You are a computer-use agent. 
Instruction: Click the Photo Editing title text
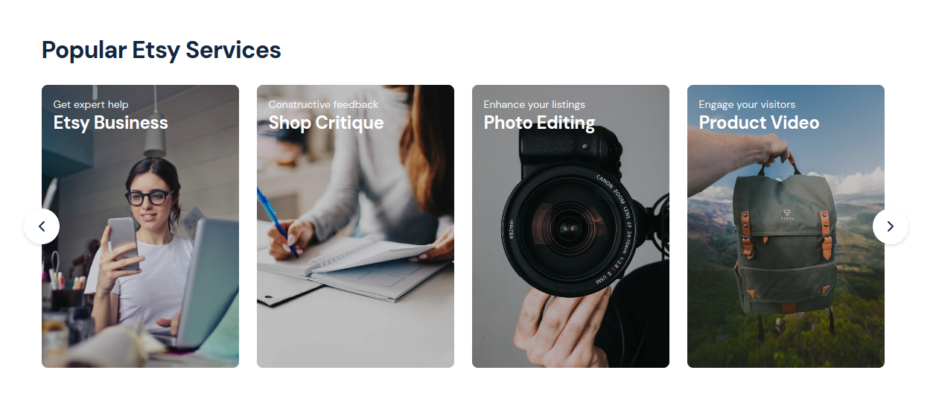coord(539,123)
